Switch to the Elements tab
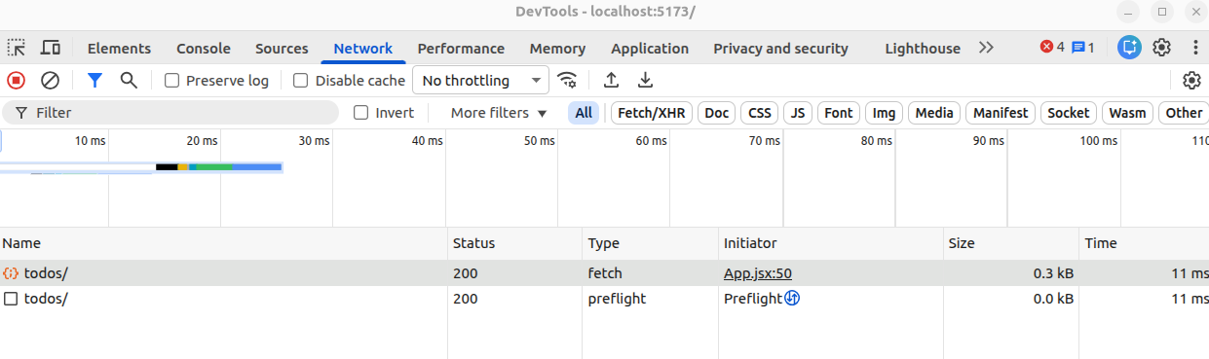Screen dimensions: 1209x359 click(119, 49)
